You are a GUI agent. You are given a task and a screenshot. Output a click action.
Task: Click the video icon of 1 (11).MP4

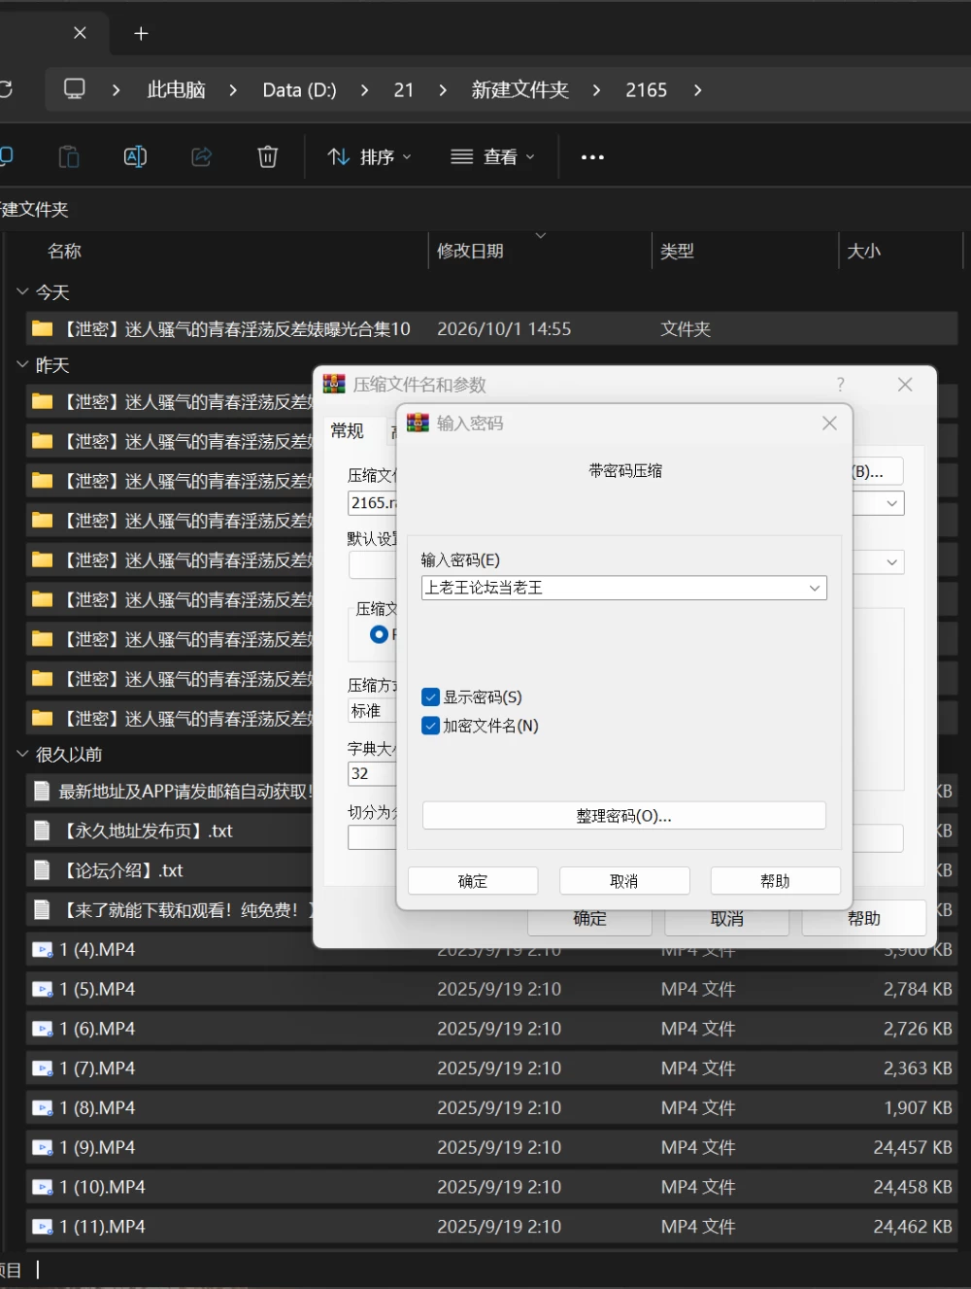[43, 1227]
